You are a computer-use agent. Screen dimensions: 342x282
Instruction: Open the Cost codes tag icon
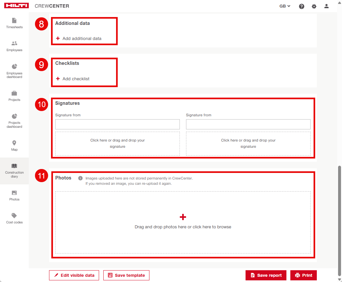[14, 216]
